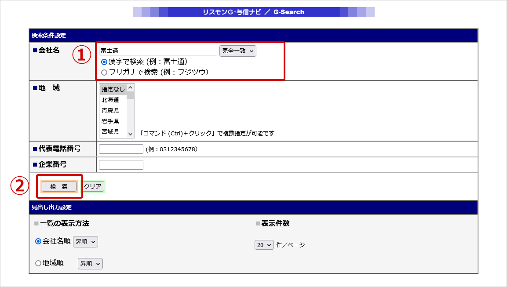
Task: Focus the 企業番号 input field
Action: [x=121, y=165]
